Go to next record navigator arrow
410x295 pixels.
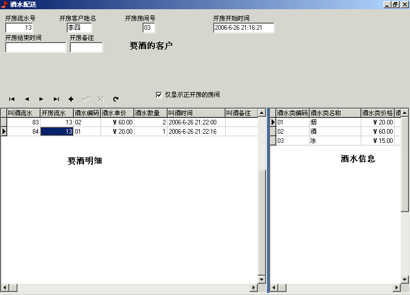pos(42,99)
